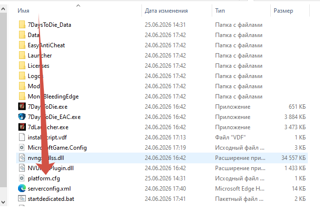The width and height of the screenshot is (320, 215).
Task: Select the MonoBleedingEdge folder icon
Action: coord(22,96)
